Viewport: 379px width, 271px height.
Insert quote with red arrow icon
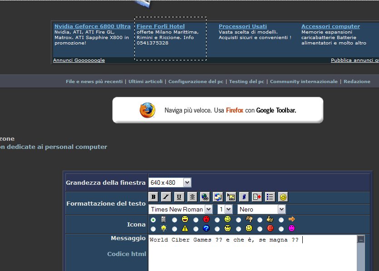(x=257, y=197)
